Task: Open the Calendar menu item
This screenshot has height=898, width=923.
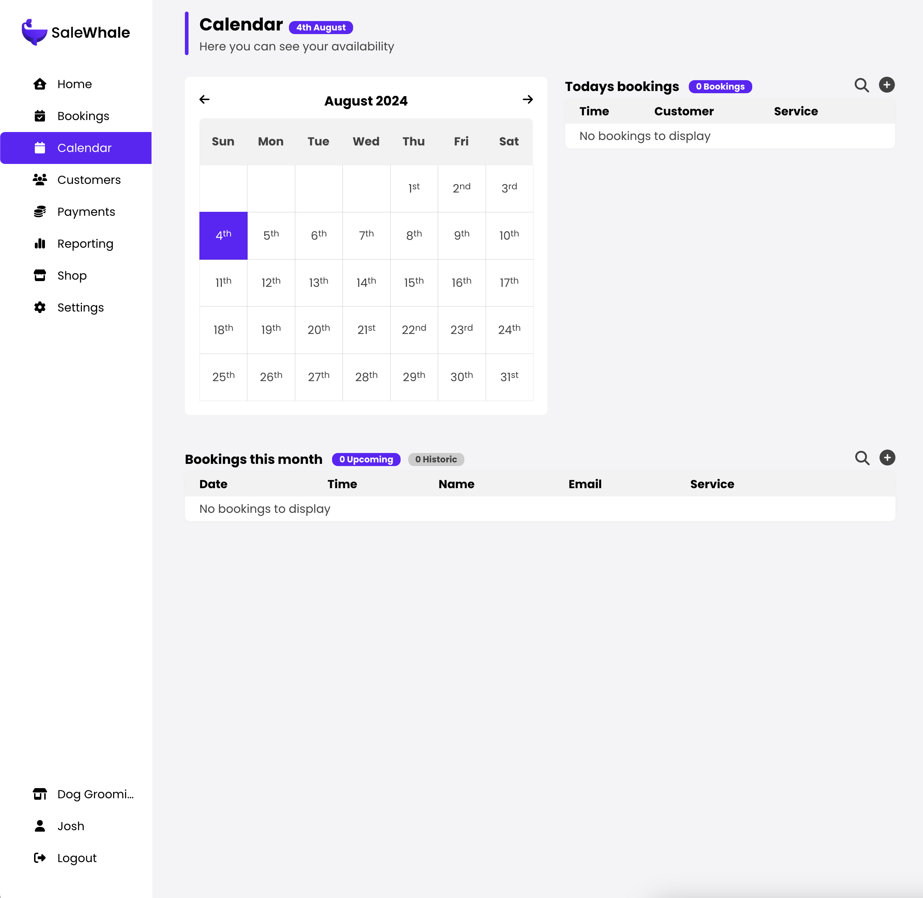Action: (x=84, y=148)
